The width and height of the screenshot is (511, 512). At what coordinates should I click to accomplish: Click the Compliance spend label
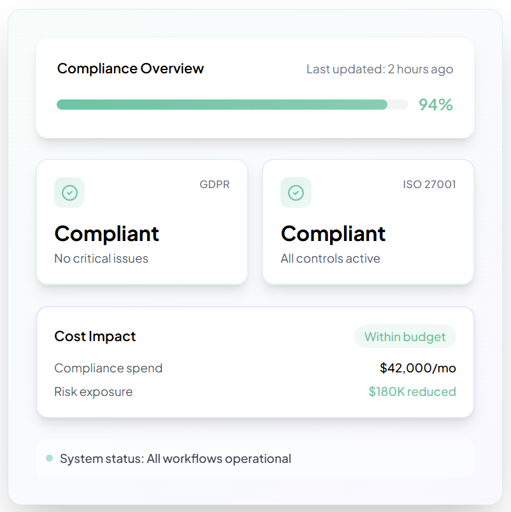(x=108, y=368)
